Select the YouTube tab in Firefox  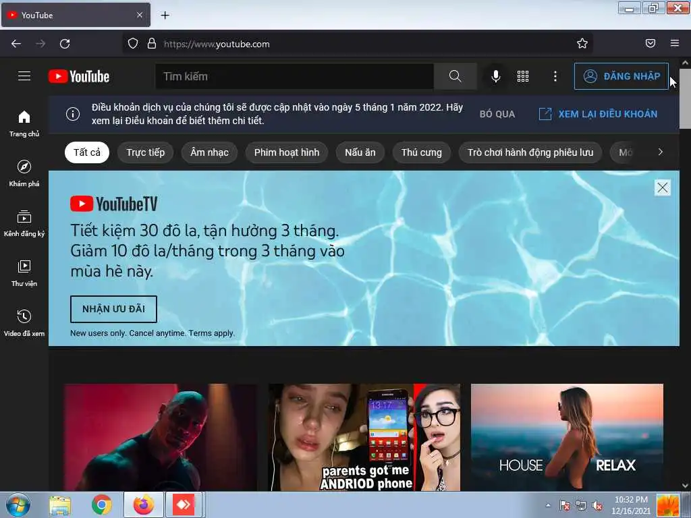click(x=76, y=16)
